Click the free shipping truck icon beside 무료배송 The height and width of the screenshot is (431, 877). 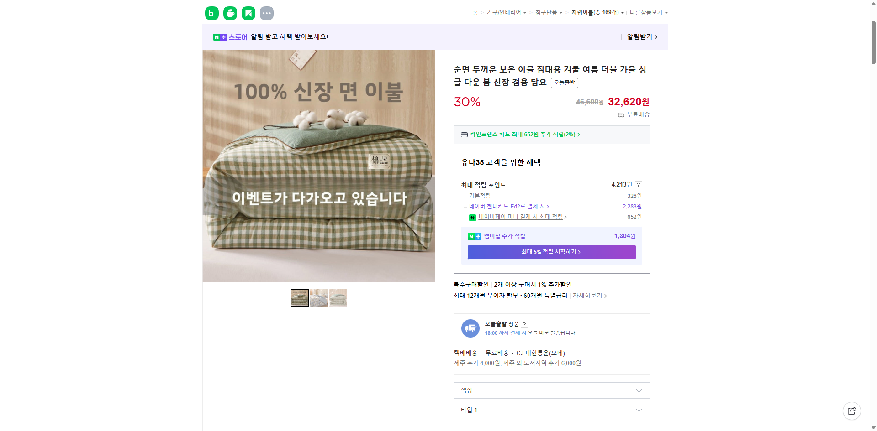coord(620,115)
